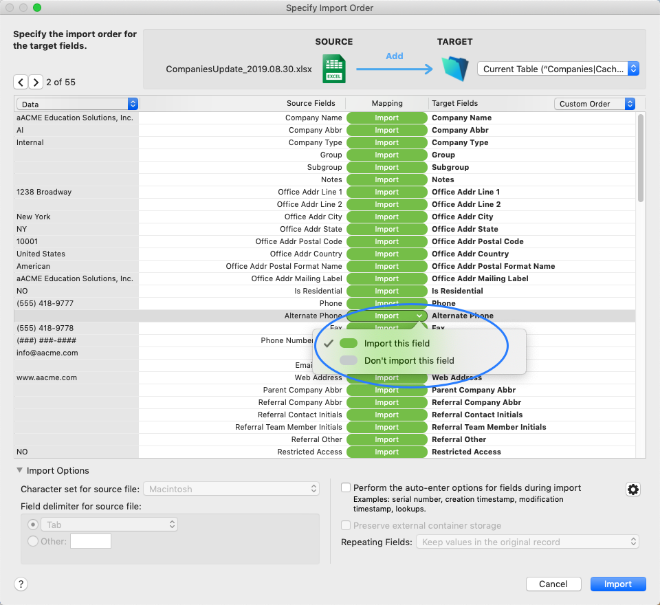Select the Office Addr Postal Code target field
Image resolution: width=660 pixels, height=605 pixels.
tap(478, 241)
